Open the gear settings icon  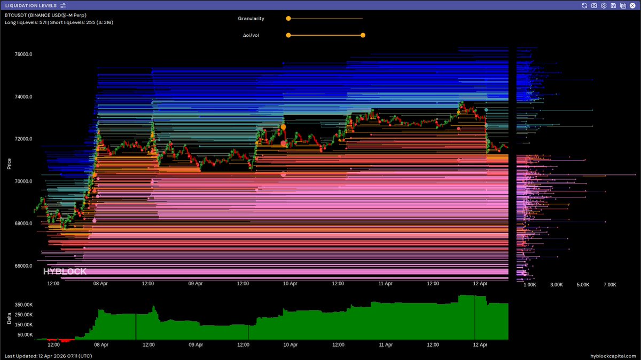click(604, 5)
